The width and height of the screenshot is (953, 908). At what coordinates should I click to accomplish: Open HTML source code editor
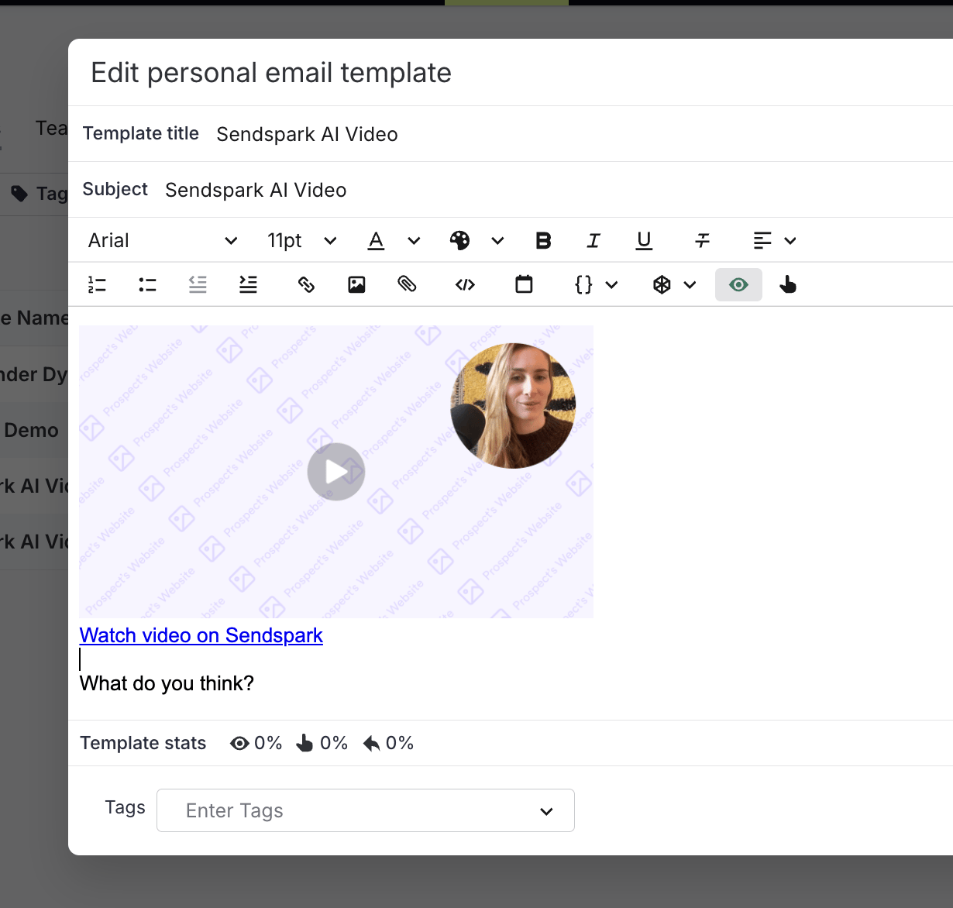point(465,285)
